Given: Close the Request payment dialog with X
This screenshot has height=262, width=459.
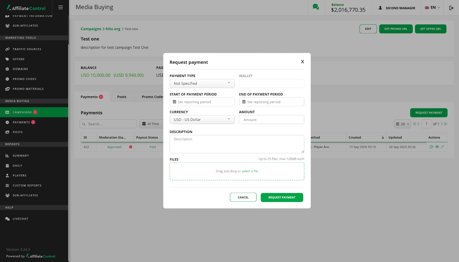Looking at the screenshot, I should tap(302, 62).
